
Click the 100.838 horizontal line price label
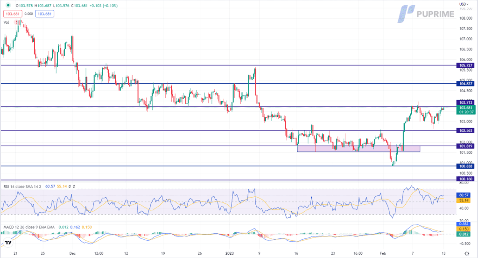(x=465, y=166)
